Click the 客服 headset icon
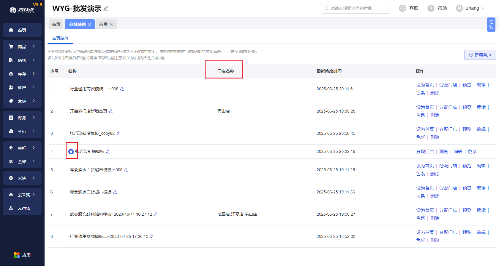 (402, 8)
